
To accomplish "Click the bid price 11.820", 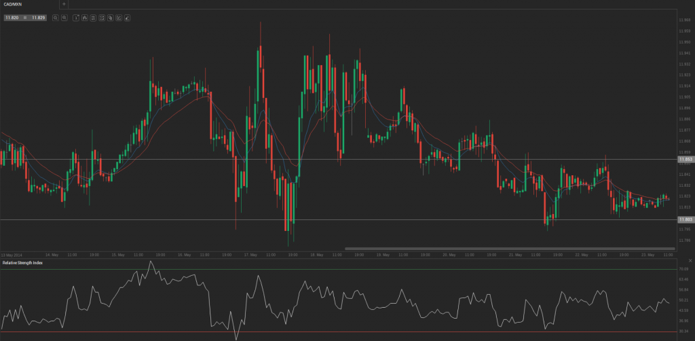I will [12, 18].
